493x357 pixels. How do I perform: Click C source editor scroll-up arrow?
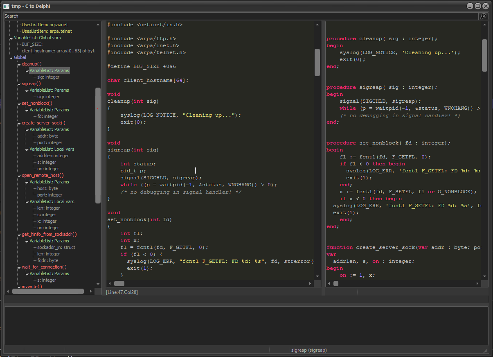coord(317,25)
